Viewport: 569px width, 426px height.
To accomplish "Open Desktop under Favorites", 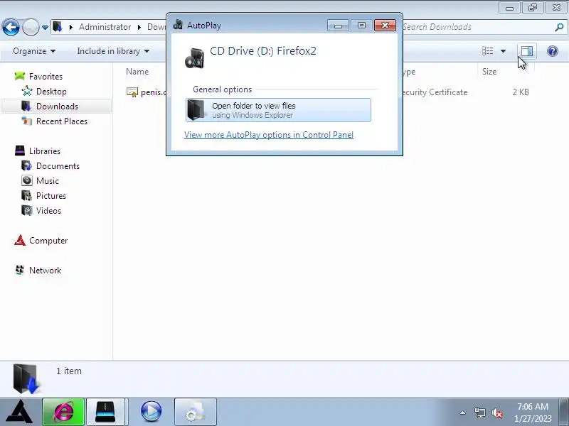I will (51, 92).
